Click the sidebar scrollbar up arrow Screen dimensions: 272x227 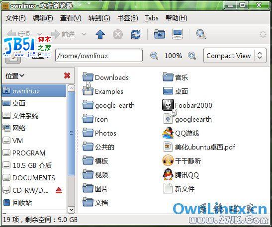tap(71, 88)
